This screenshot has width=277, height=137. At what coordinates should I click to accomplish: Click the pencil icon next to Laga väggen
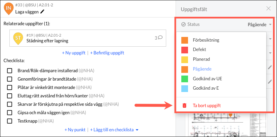42,12
